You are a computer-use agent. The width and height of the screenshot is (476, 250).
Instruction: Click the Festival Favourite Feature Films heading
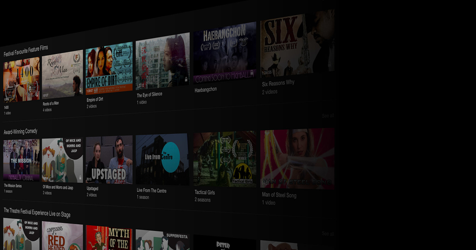click(26, 51)
